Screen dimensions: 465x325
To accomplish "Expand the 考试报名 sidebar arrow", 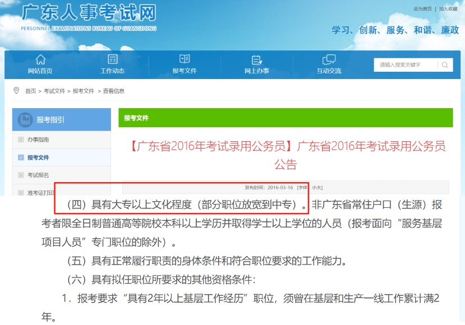I will (21, 175).
